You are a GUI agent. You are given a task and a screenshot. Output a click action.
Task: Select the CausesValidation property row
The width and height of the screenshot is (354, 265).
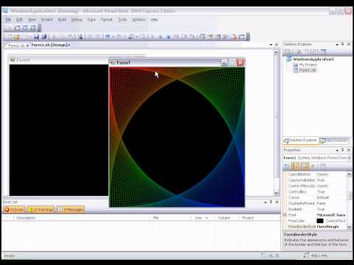pos(316,180)
